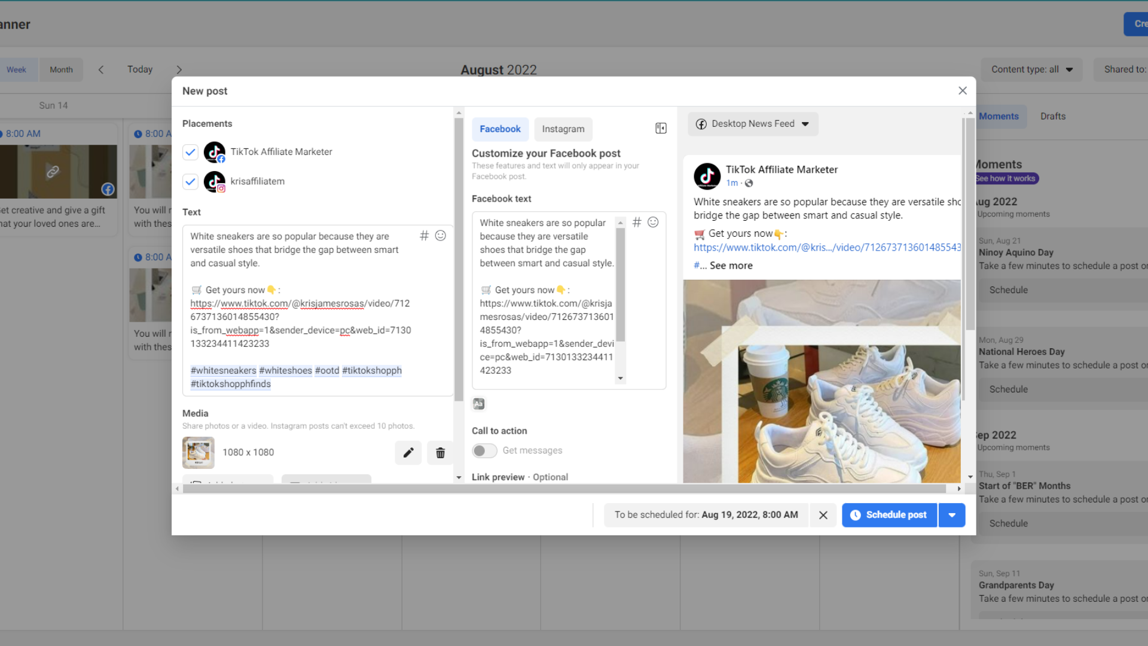Enable the Get messages toggle
1148x646 pixels.
pyautogui.click(x=484, y=450)
